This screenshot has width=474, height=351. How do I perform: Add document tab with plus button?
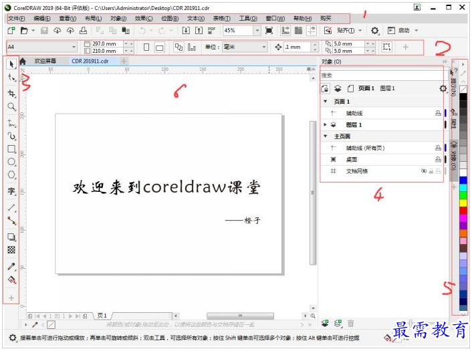[124, 61]
